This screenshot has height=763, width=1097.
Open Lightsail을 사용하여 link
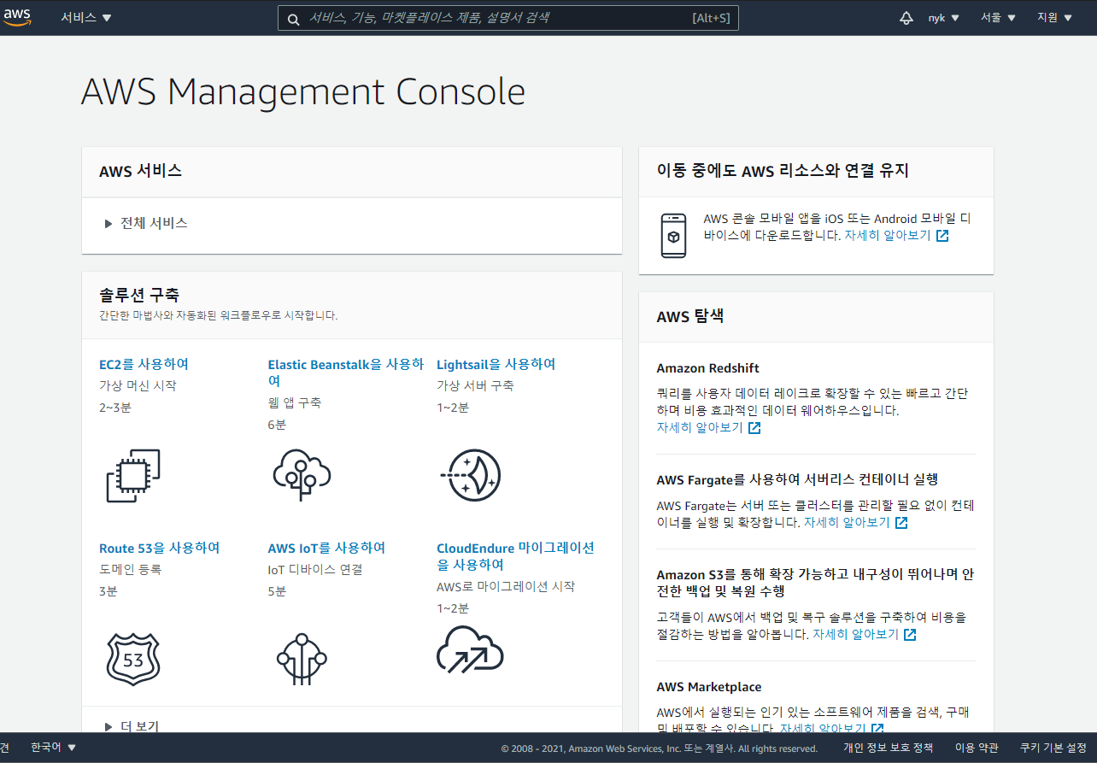pyautogui.click(x=496, y=364)
